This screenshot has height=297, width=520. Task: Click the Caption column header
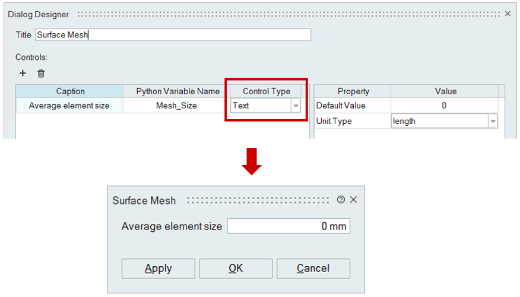tap(70, 91)
